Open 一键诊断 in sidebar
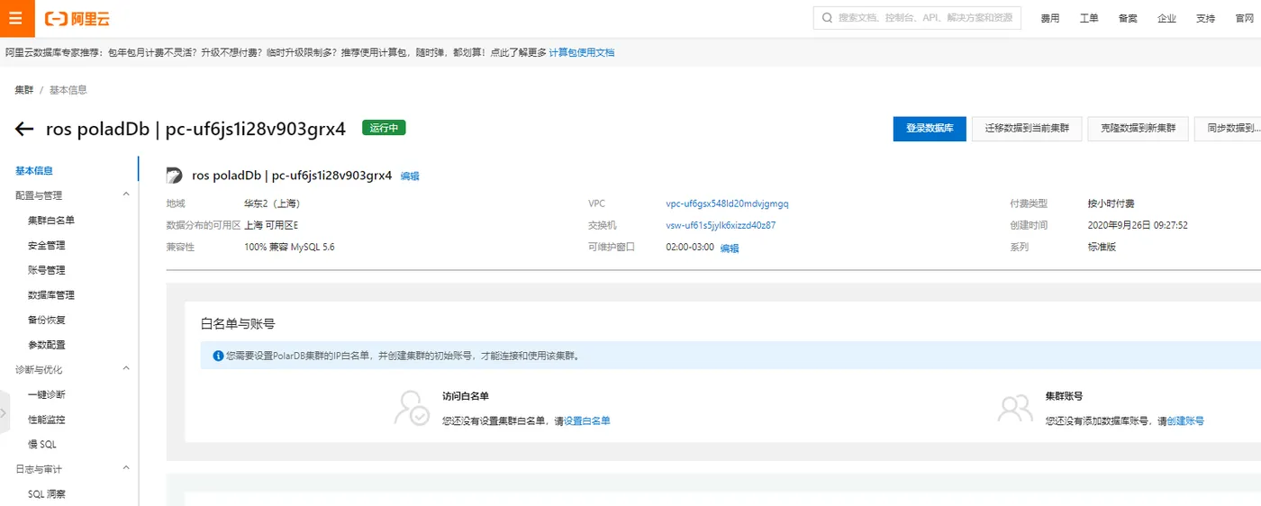The width and height of the screenshot is (1261, 506). point(46,394)
